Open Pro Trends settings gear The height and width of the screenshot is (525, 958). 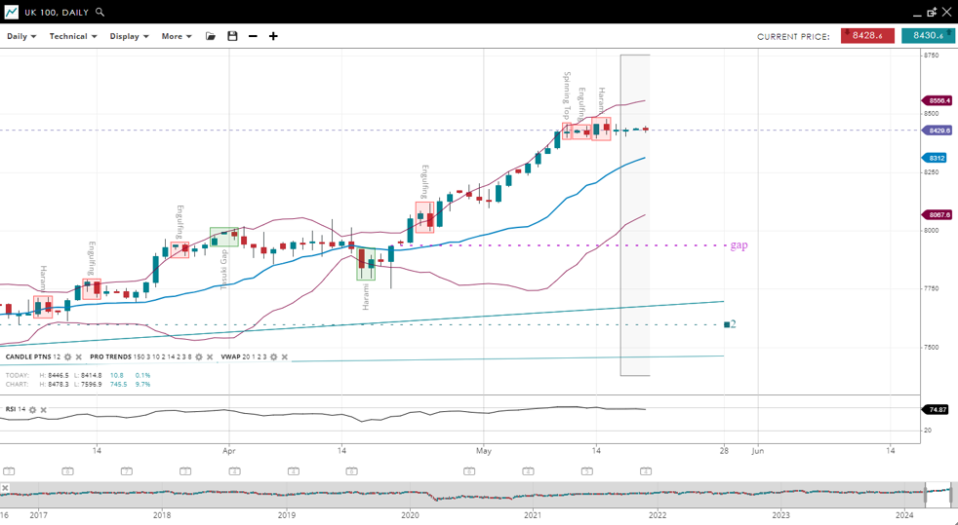(199, 357)
